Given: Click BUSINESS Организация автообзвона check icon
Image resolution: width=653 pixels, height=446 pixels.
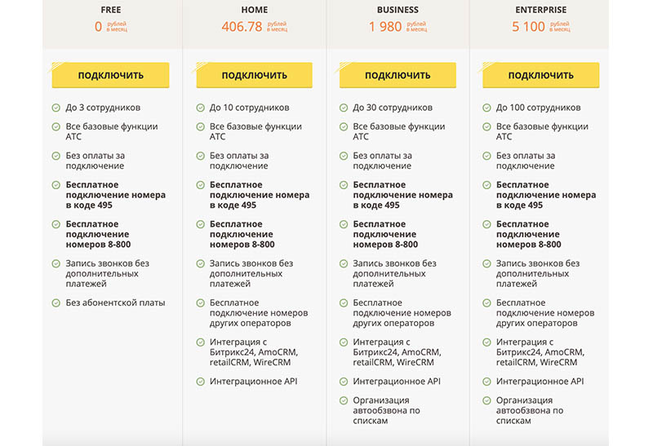Looking at the screenshot, I should click(344, 400).
